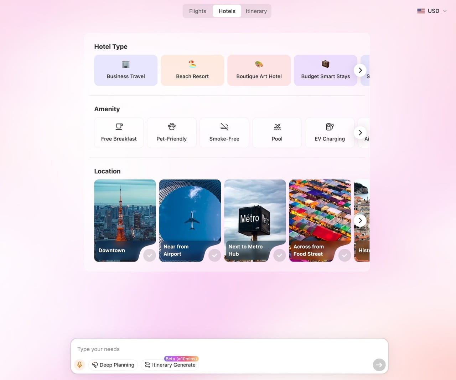Switch to the Itinerary tab
Screen dimensions: 456x380
pyautogui.click(x=256, y=11)
